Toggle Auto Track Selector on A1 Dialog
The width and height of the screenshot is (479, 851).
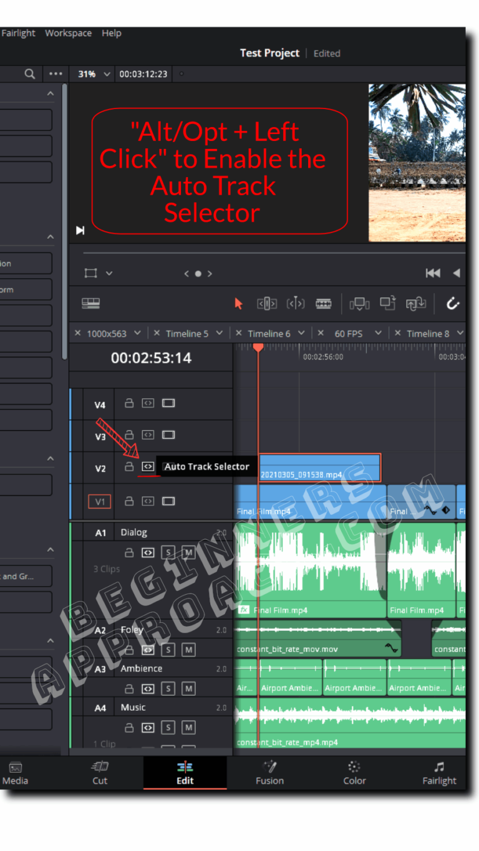pos(148,552)
